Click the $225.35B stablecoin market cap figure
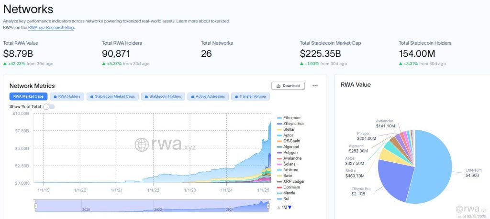 pos(320,53)
